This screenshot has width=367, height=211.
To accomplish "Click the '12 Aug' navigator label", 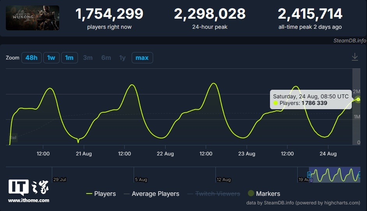I will pos(224,180).
